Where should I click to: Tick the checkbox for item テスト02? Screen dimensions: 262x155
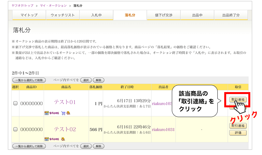[x=15, y=129]
